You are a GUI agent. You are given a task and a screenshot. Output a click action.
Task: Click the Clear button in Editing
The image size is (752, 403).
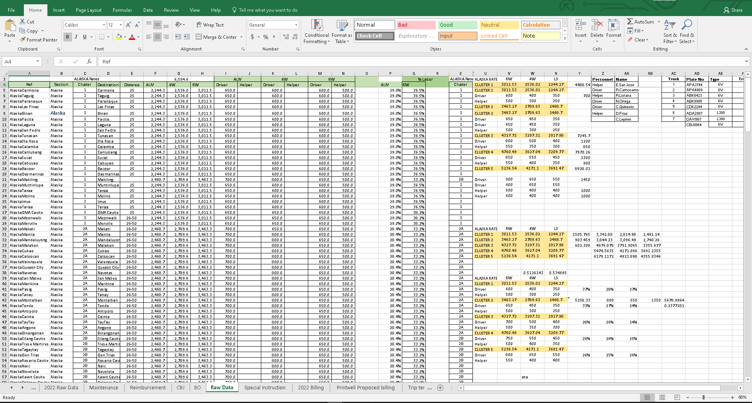coord(638,40)
